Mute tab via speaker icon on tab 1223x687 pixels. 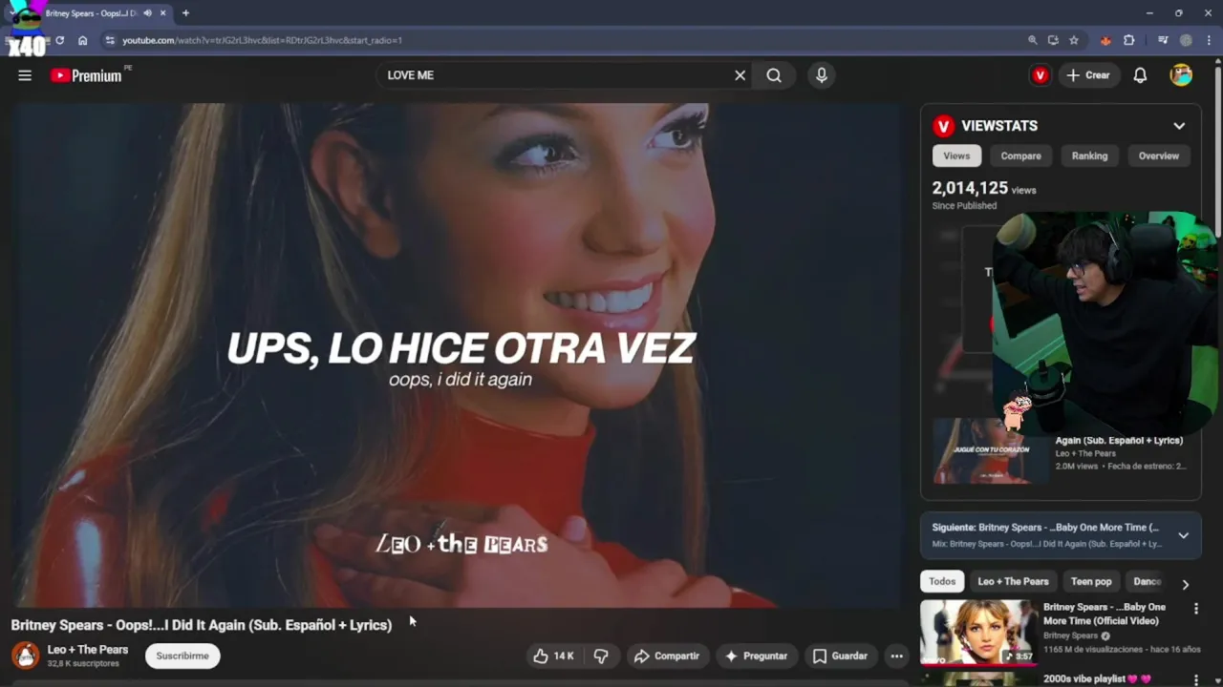tap(147, 13)
